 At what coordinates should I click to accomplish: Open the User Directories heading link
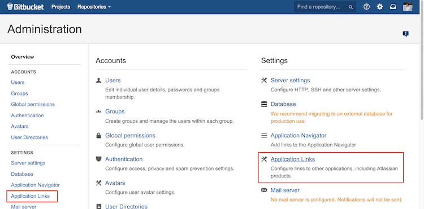click(x=126, y=207)
